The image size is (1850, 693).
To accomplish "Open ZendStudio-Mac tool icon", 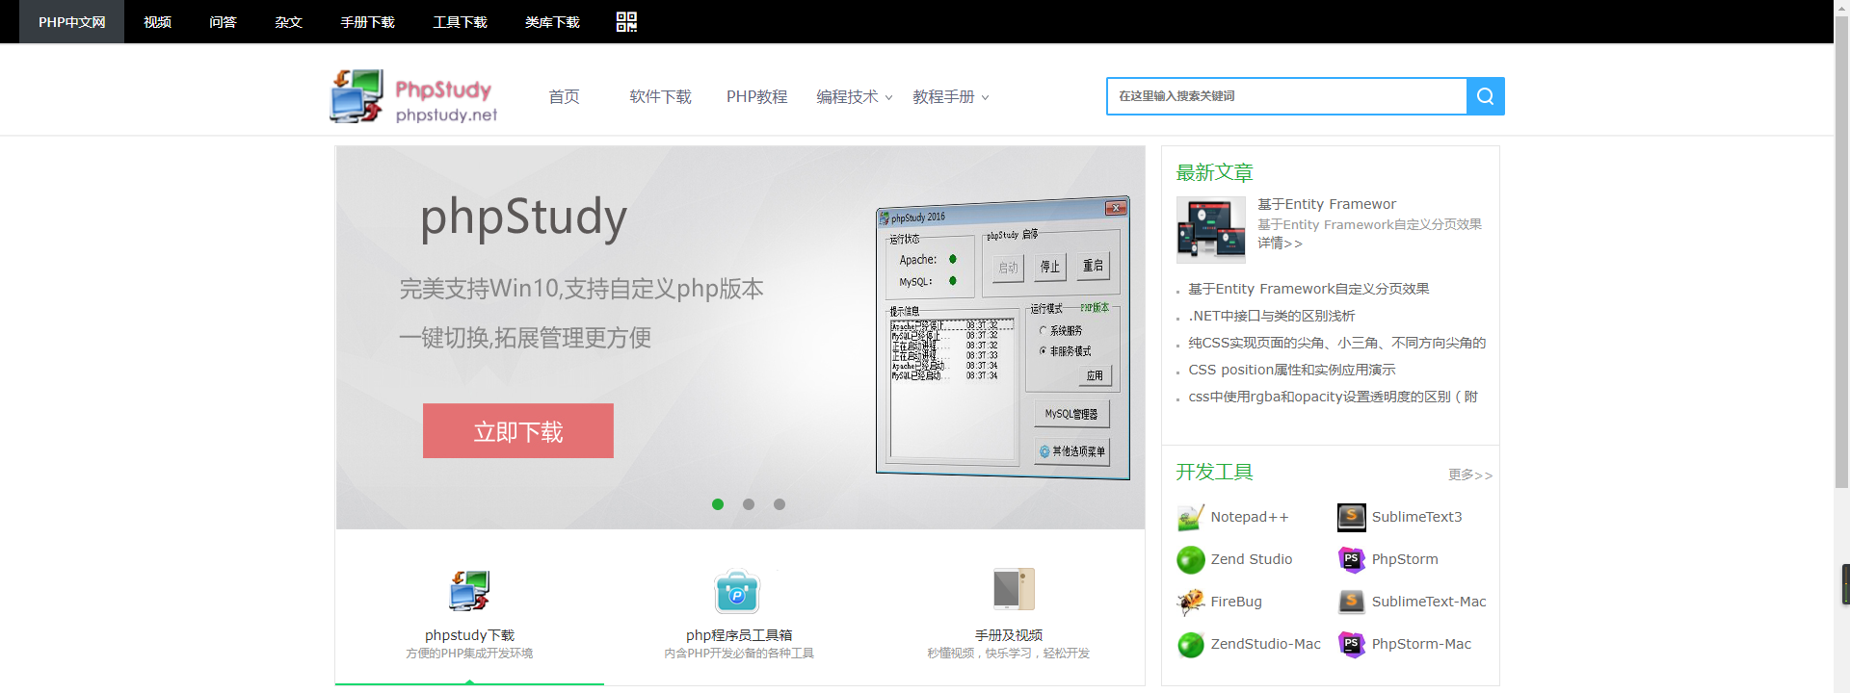I will tap(1191, 645).
